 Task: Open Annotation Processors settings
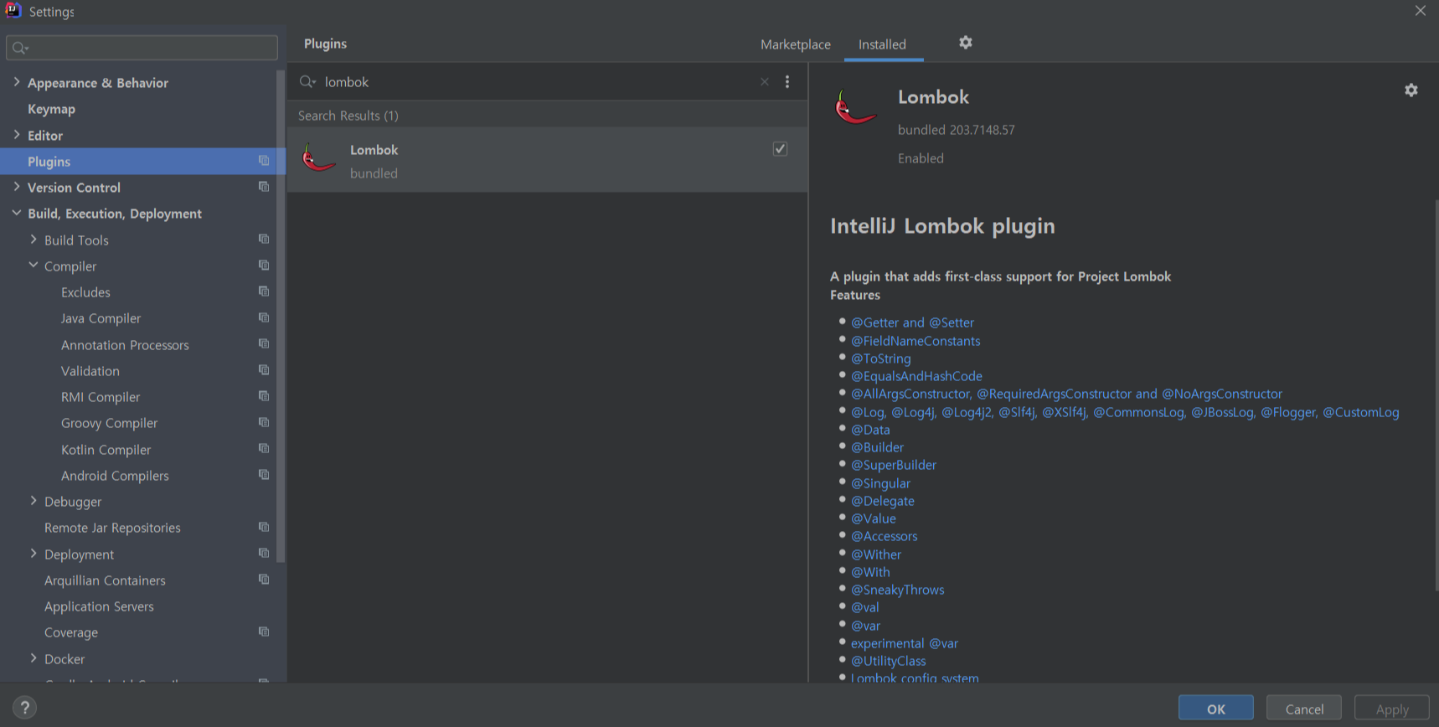125,345
